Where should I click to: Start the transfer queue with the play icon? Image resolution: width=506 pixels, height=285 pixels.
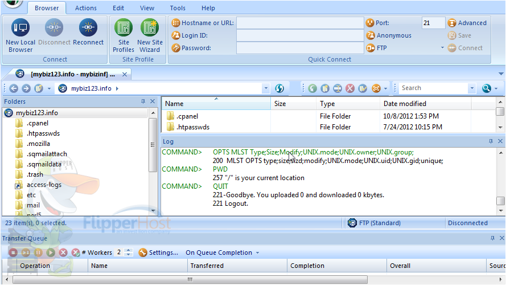[x=51, y=253]
